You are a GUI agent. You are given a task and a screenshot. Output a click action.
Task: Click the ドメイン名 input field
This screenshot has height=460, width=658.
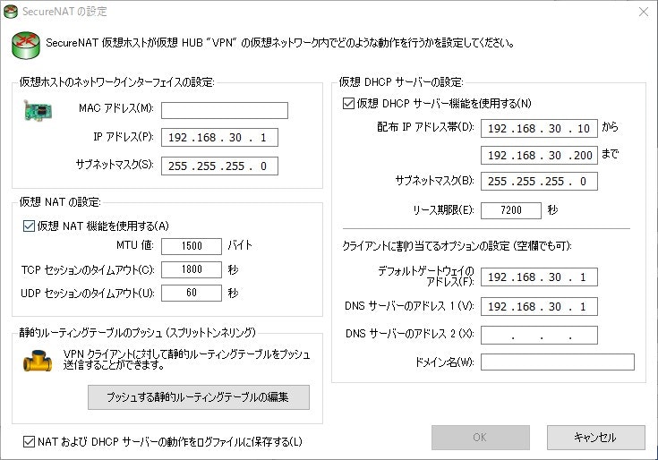558,362
